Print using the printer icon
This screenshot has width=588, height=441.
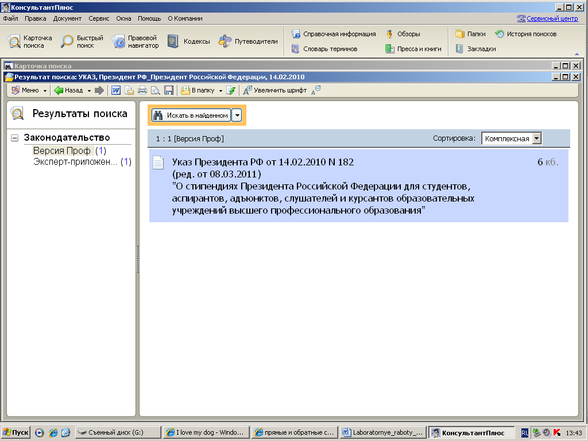coord(142,90)
